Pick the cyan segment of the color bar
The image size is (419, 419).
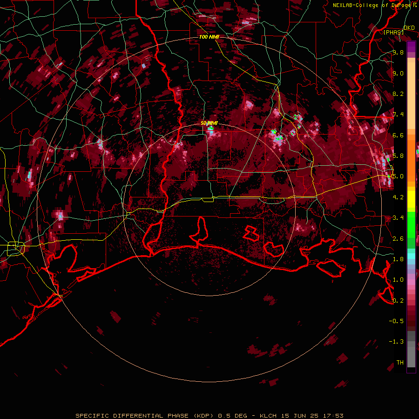tap(411, 256)
